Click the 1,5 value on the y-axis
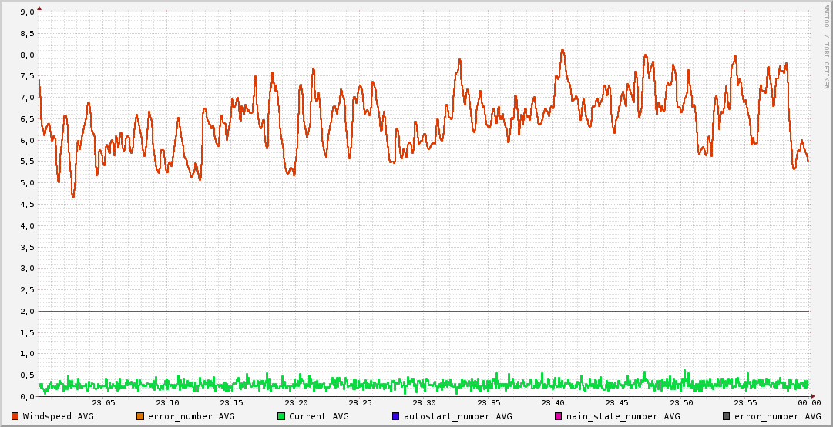 [x=27, y=332]
